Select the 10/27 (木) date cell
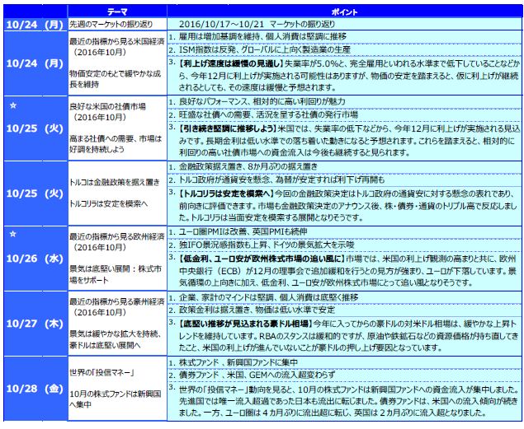This screenshot has height=429, width=524. coord(33,324)
